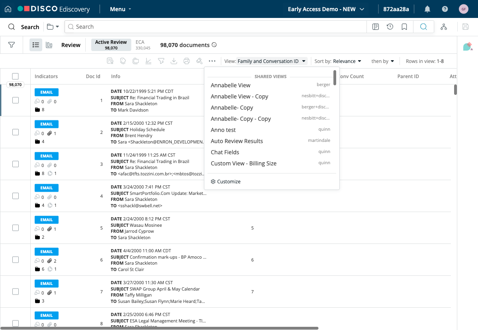Click the horizontal table scrollbar

pyautogui.click(x=159, y=328)
